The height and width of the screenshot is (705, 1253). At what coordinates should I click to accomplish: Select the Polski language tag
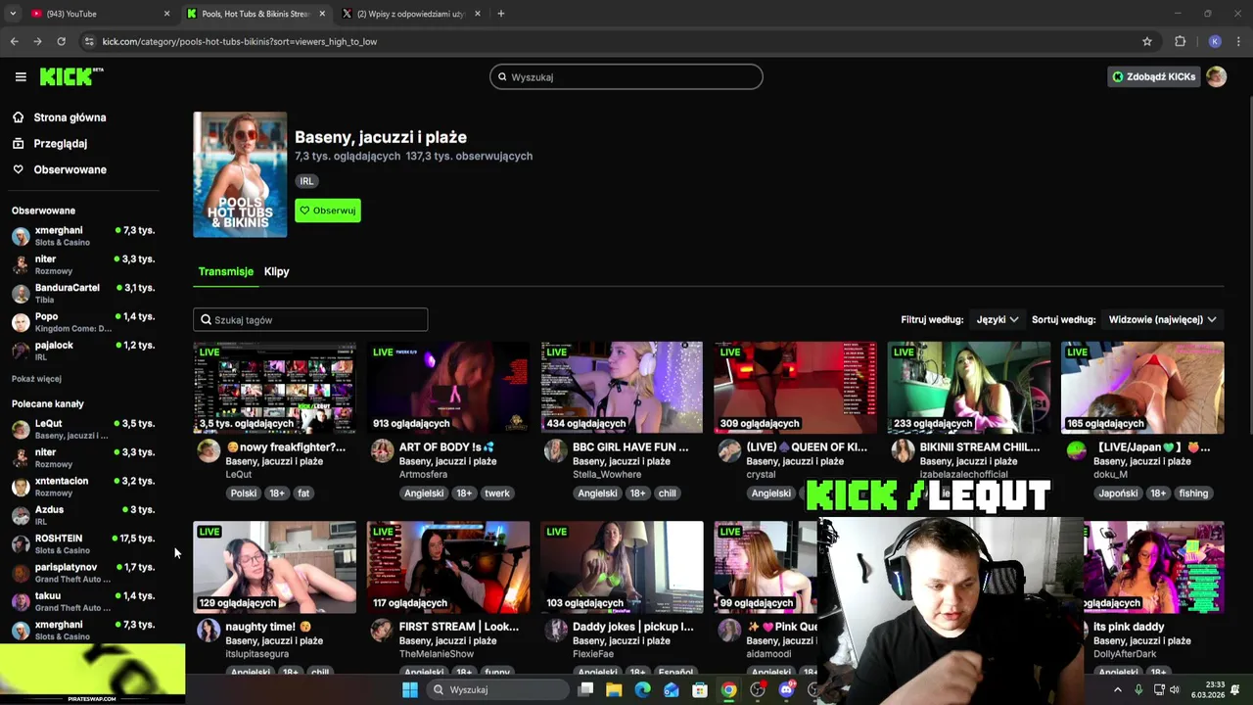coord(243,493)
